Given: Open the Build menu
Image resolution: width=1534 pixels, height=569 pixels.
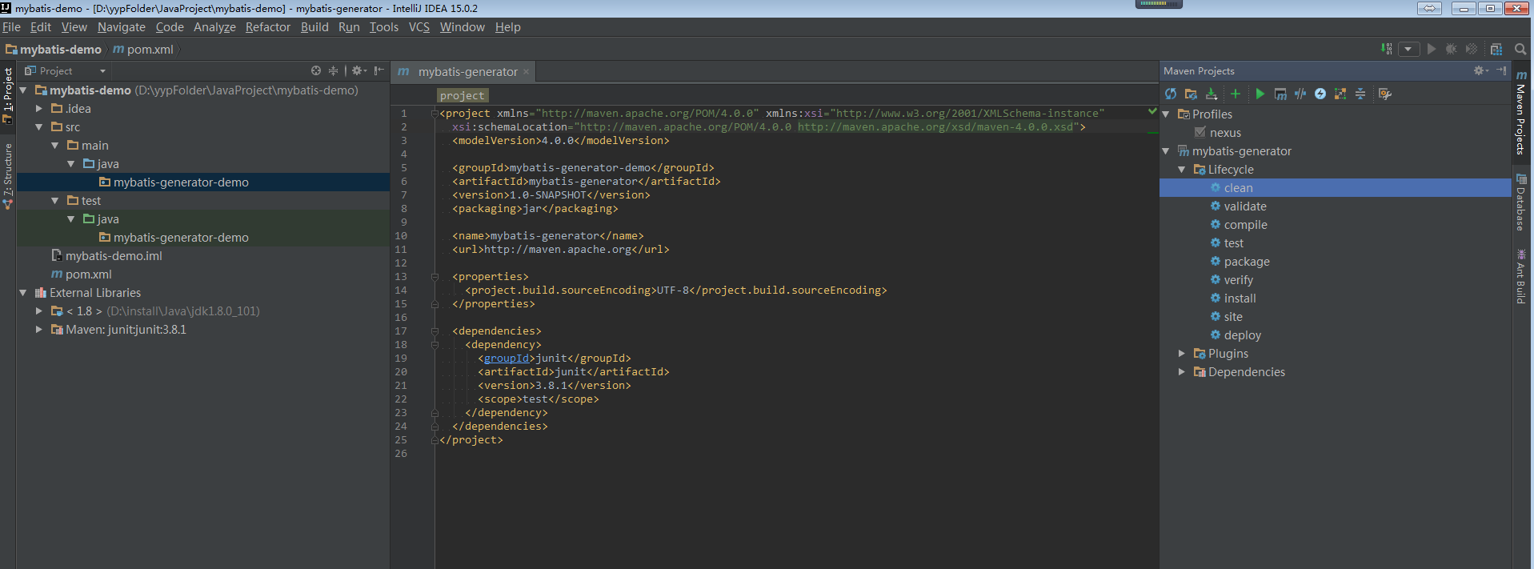Looking at the screenshot, I should coord(314,27).
